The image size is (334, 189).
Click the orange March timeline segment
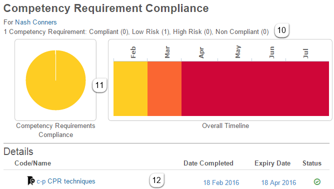click(x=164, y=88)
